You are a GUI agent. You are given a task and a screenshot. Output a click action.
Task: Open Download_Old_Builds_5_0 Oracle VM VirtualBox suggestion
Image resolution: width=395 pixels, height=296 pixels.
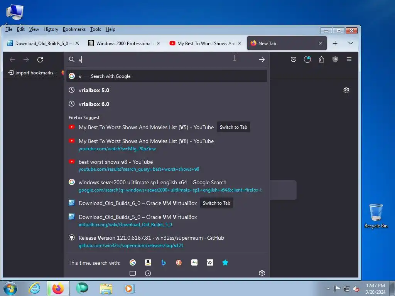(138, 217)
